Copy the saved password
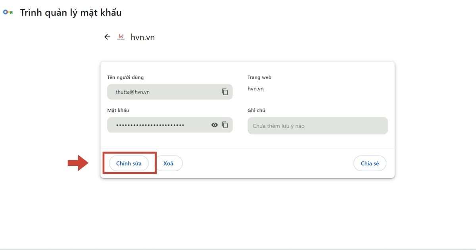The image size is (476, 250). (x=225, y=125)
